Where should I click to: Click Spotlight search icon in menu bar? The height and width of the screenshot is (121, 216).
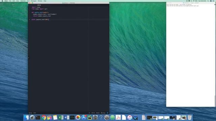[208, 1]
